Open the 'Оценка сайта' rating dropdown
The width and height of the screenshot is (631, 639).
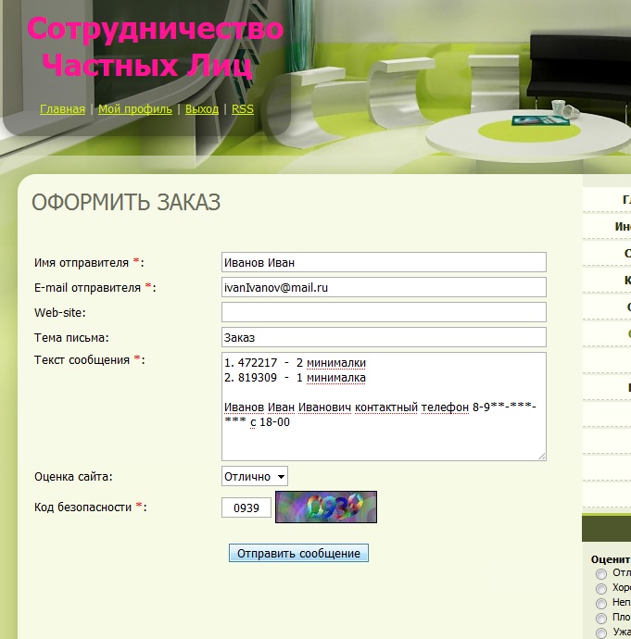coord(255,476)
